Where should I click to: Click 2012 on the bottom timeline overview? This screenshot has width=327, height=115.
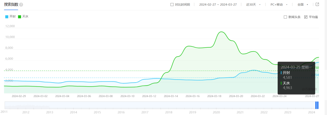(26, 112)
